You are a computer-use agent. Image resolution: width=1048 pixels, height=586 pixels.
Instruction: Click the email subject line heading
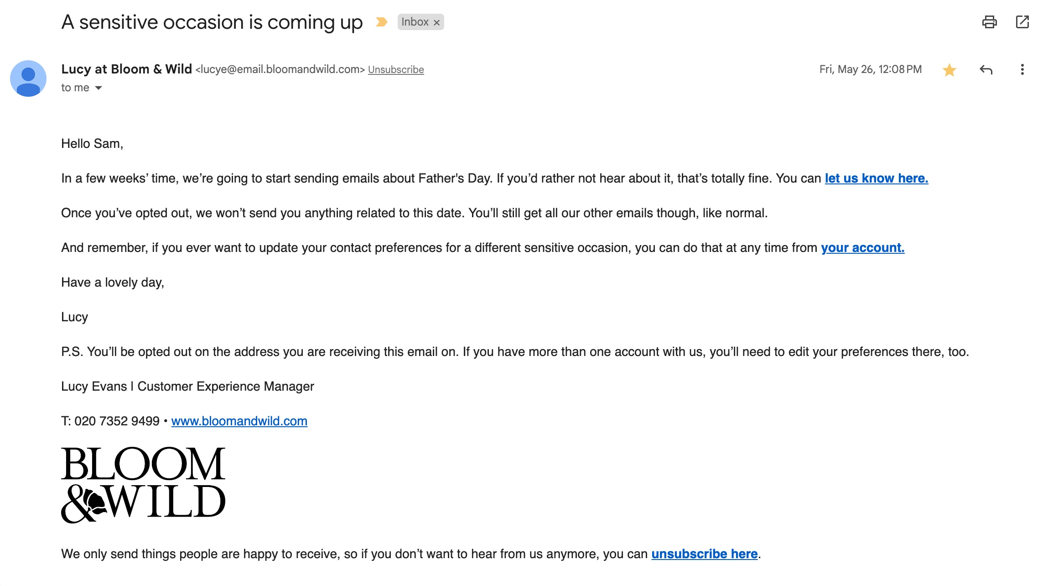[x=212, y=22]
